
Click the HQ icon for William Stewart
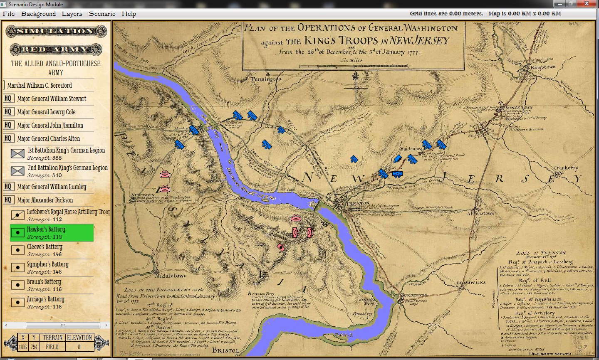[8, 99]
